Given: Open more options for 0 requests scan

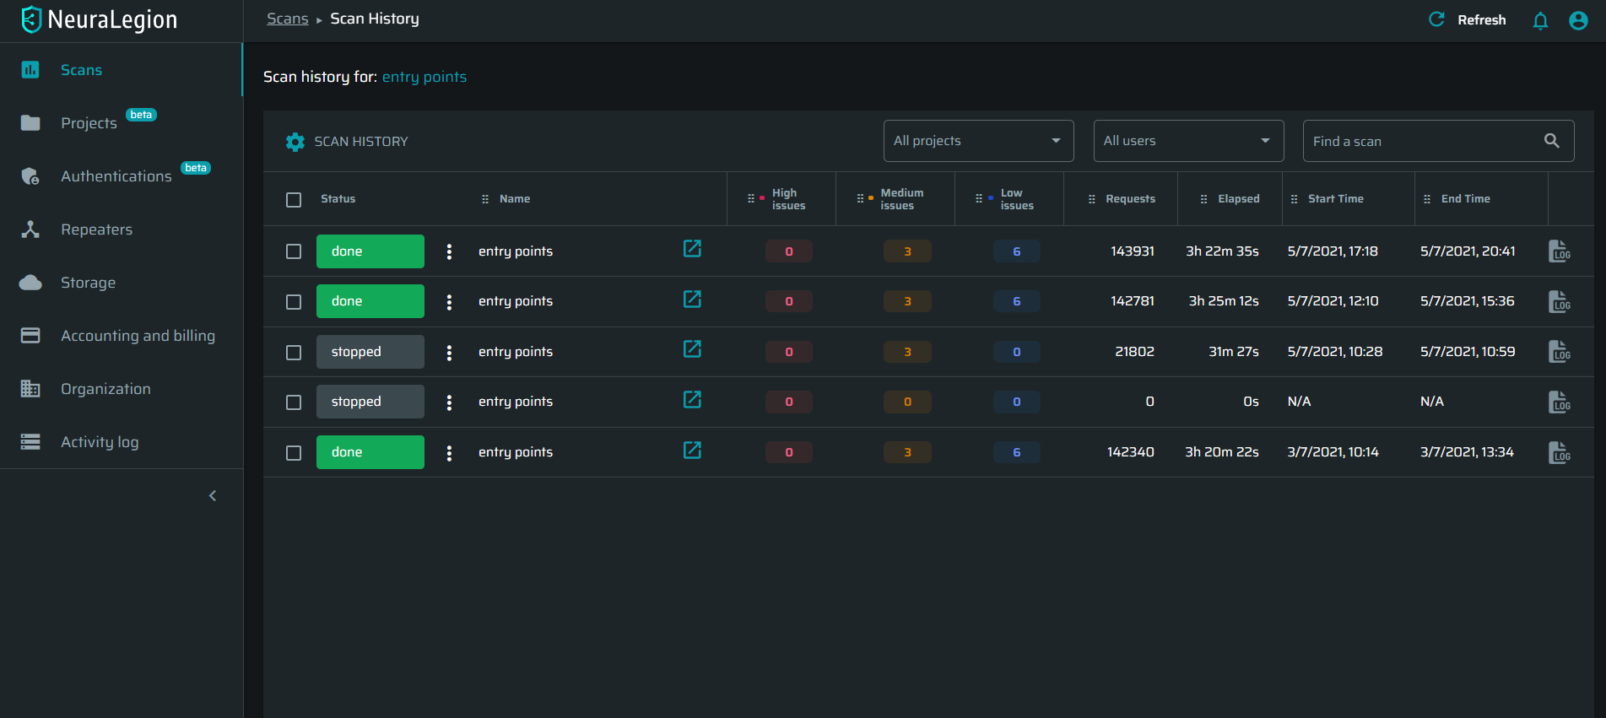Looking at the screenshot, I should tap(449, 402).
